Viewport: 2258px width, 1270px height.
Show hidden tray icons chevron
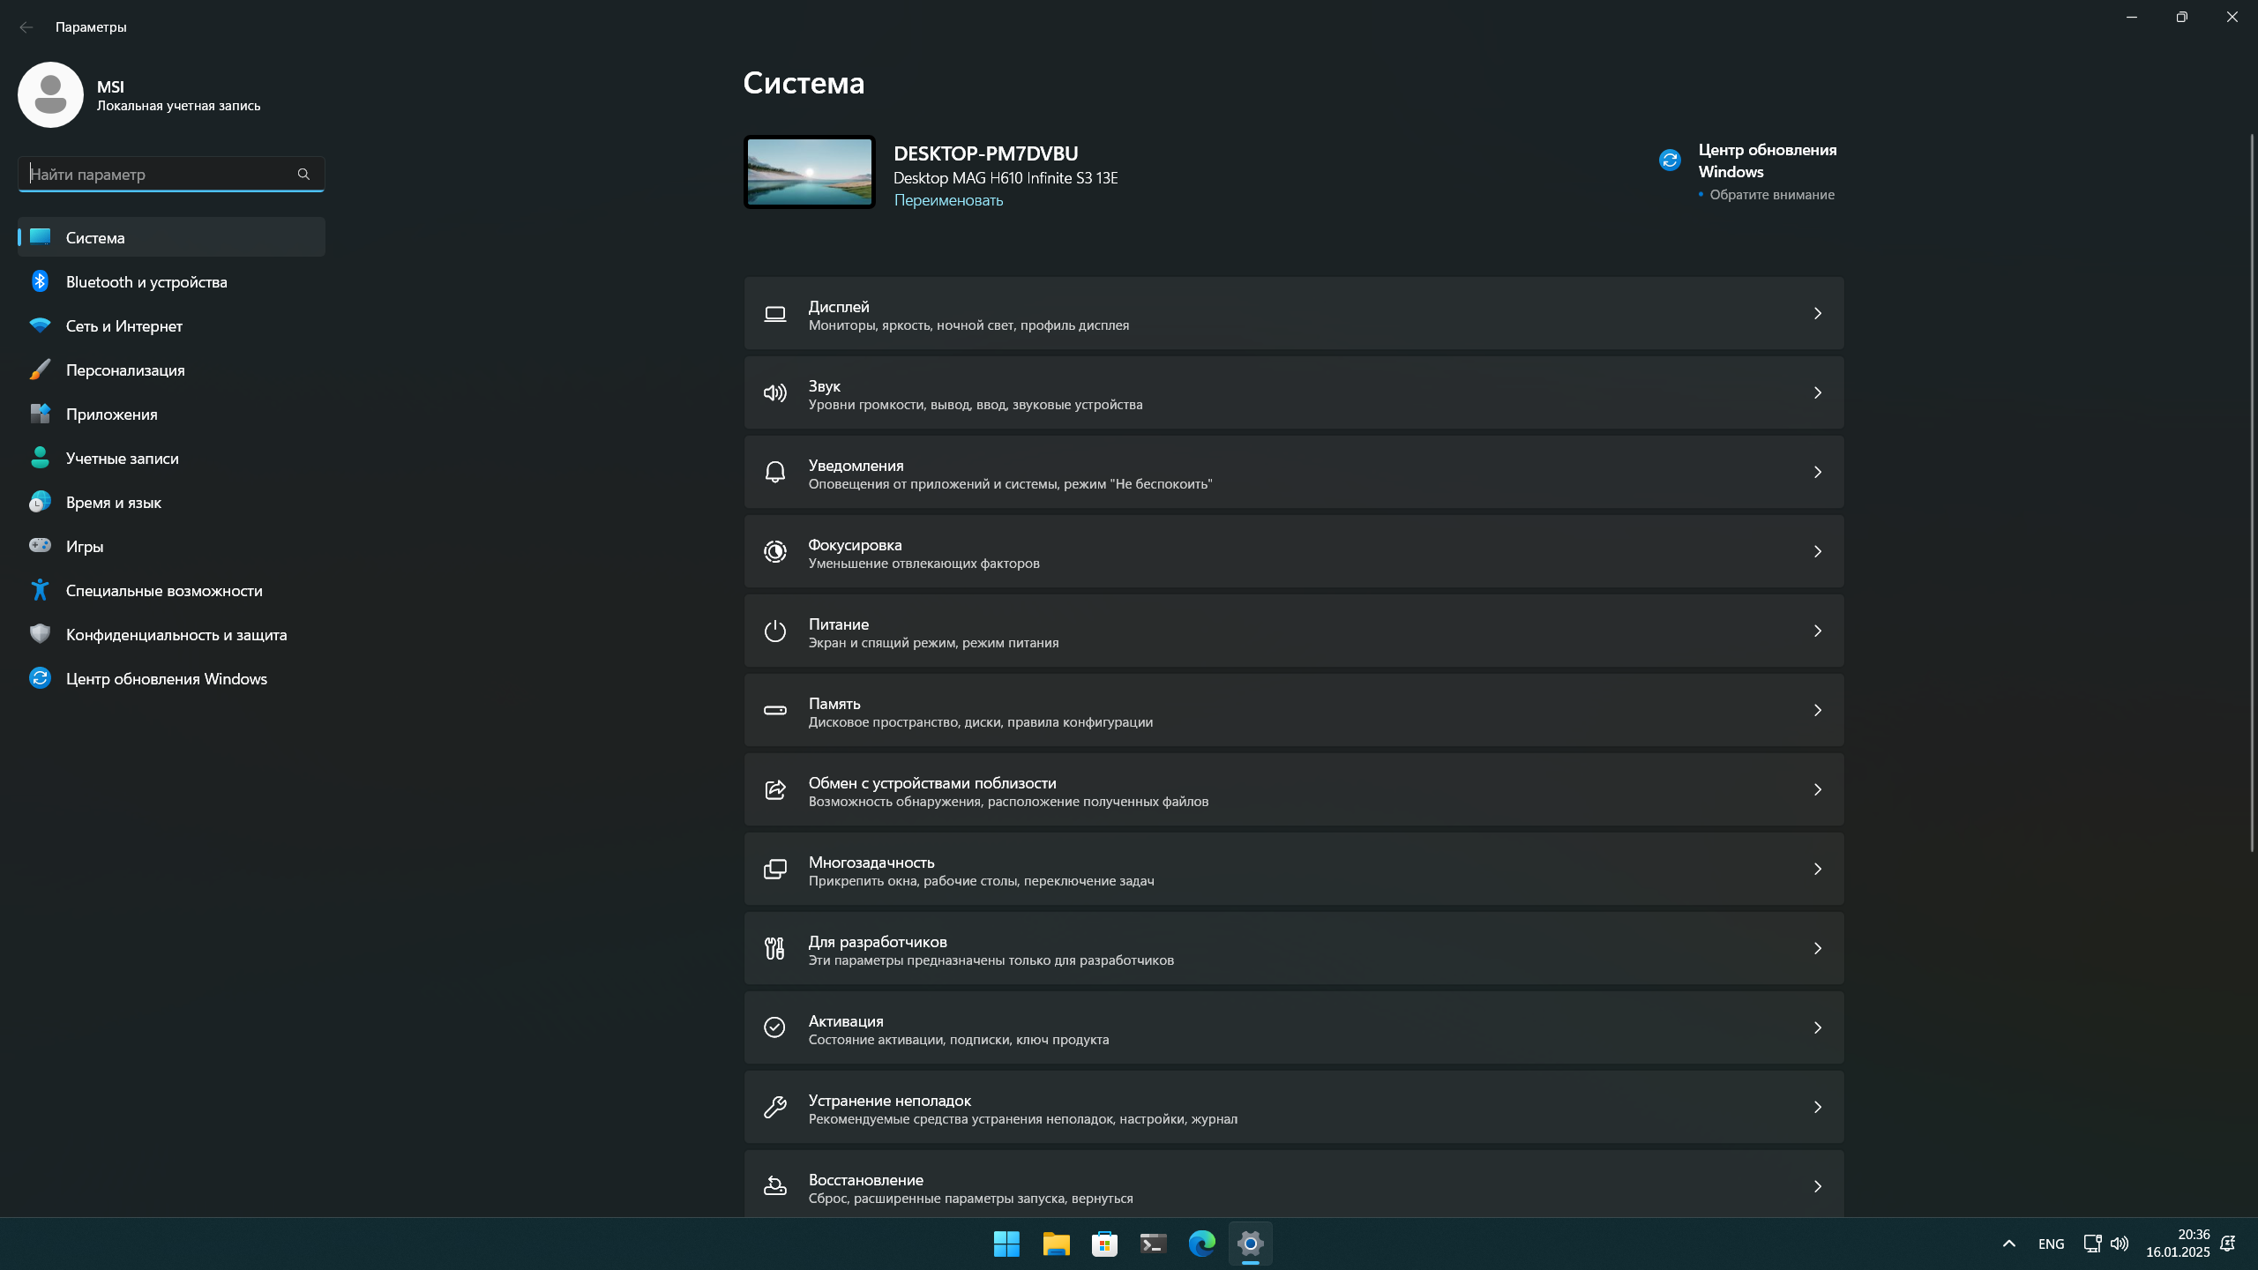click(2009, 1244)
